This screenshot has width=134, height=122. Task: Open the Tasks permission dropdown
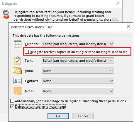point(78,61)
